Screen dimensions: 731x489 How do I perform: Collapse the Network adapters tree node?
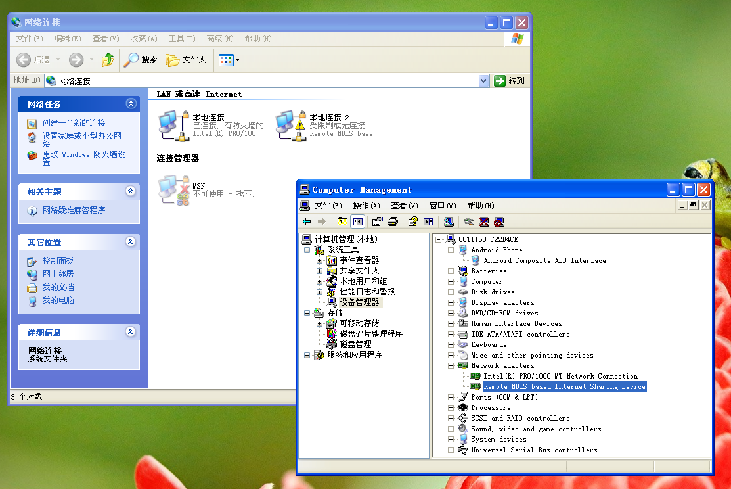point(451,365)
